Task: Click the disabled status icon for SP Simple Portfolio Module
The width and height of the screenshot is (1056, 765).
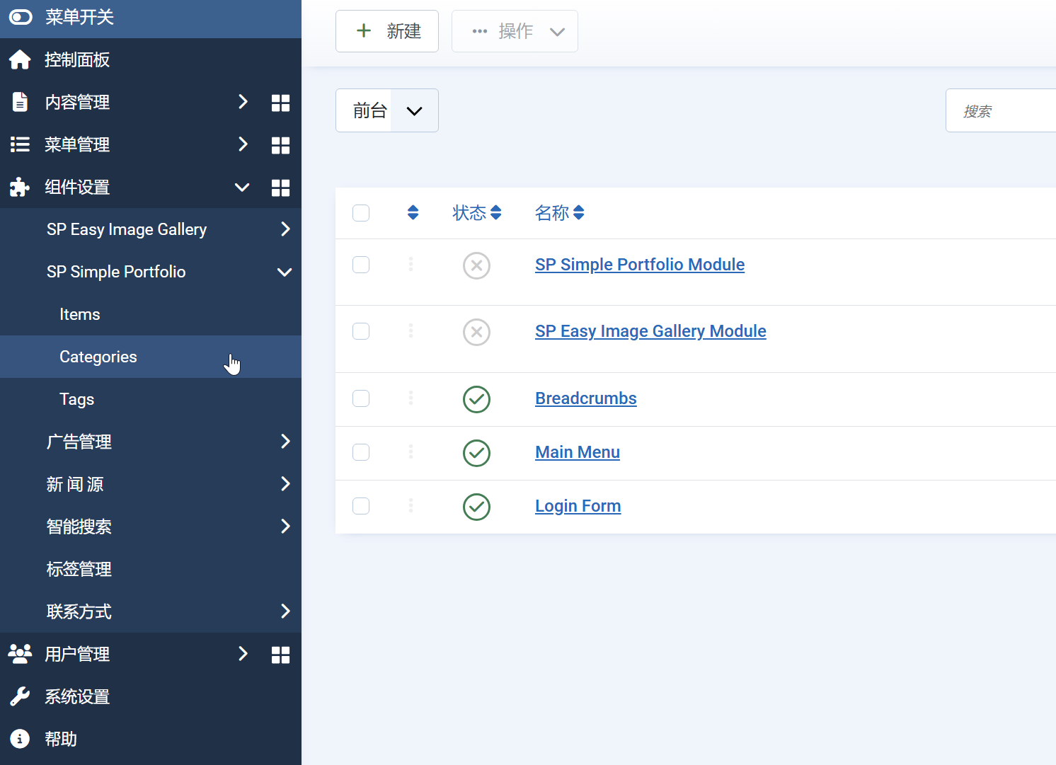Action: [476, 265]
